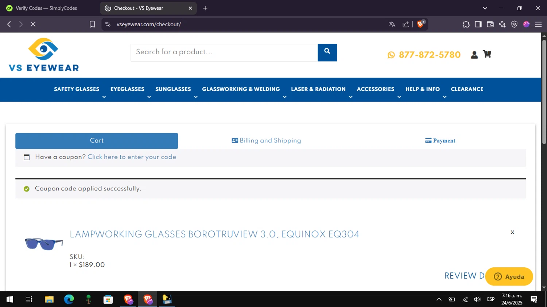
Task: Show hidden system tray icons
Action: tap(439, 299)
